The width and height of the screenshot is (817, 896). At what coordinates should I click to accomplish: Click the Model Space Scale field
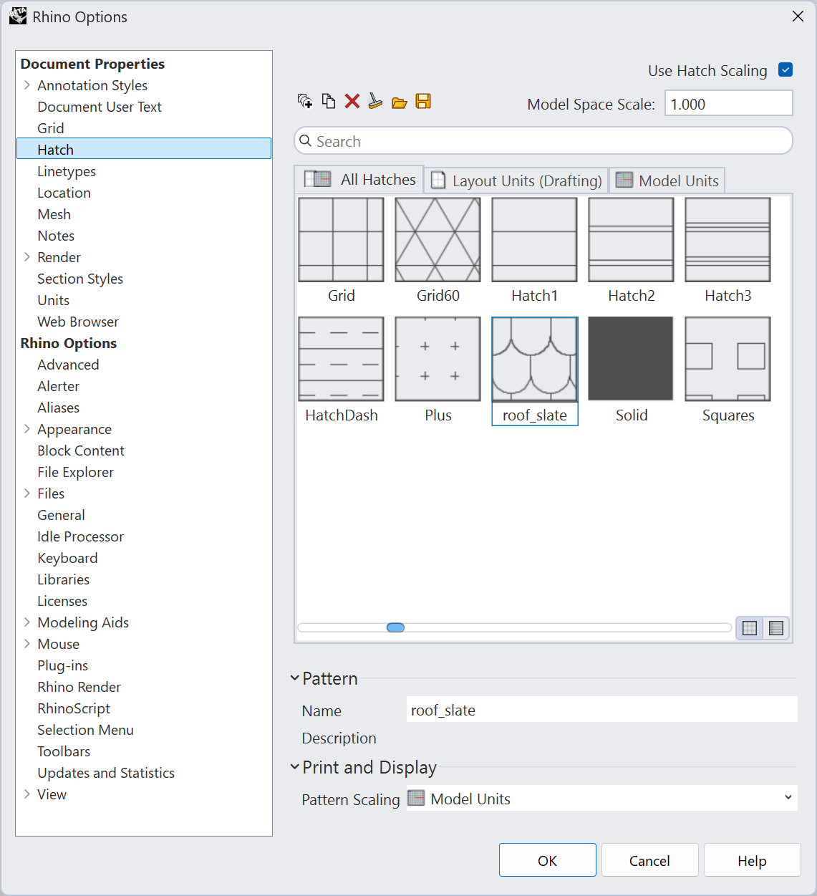tap(728, 103)
